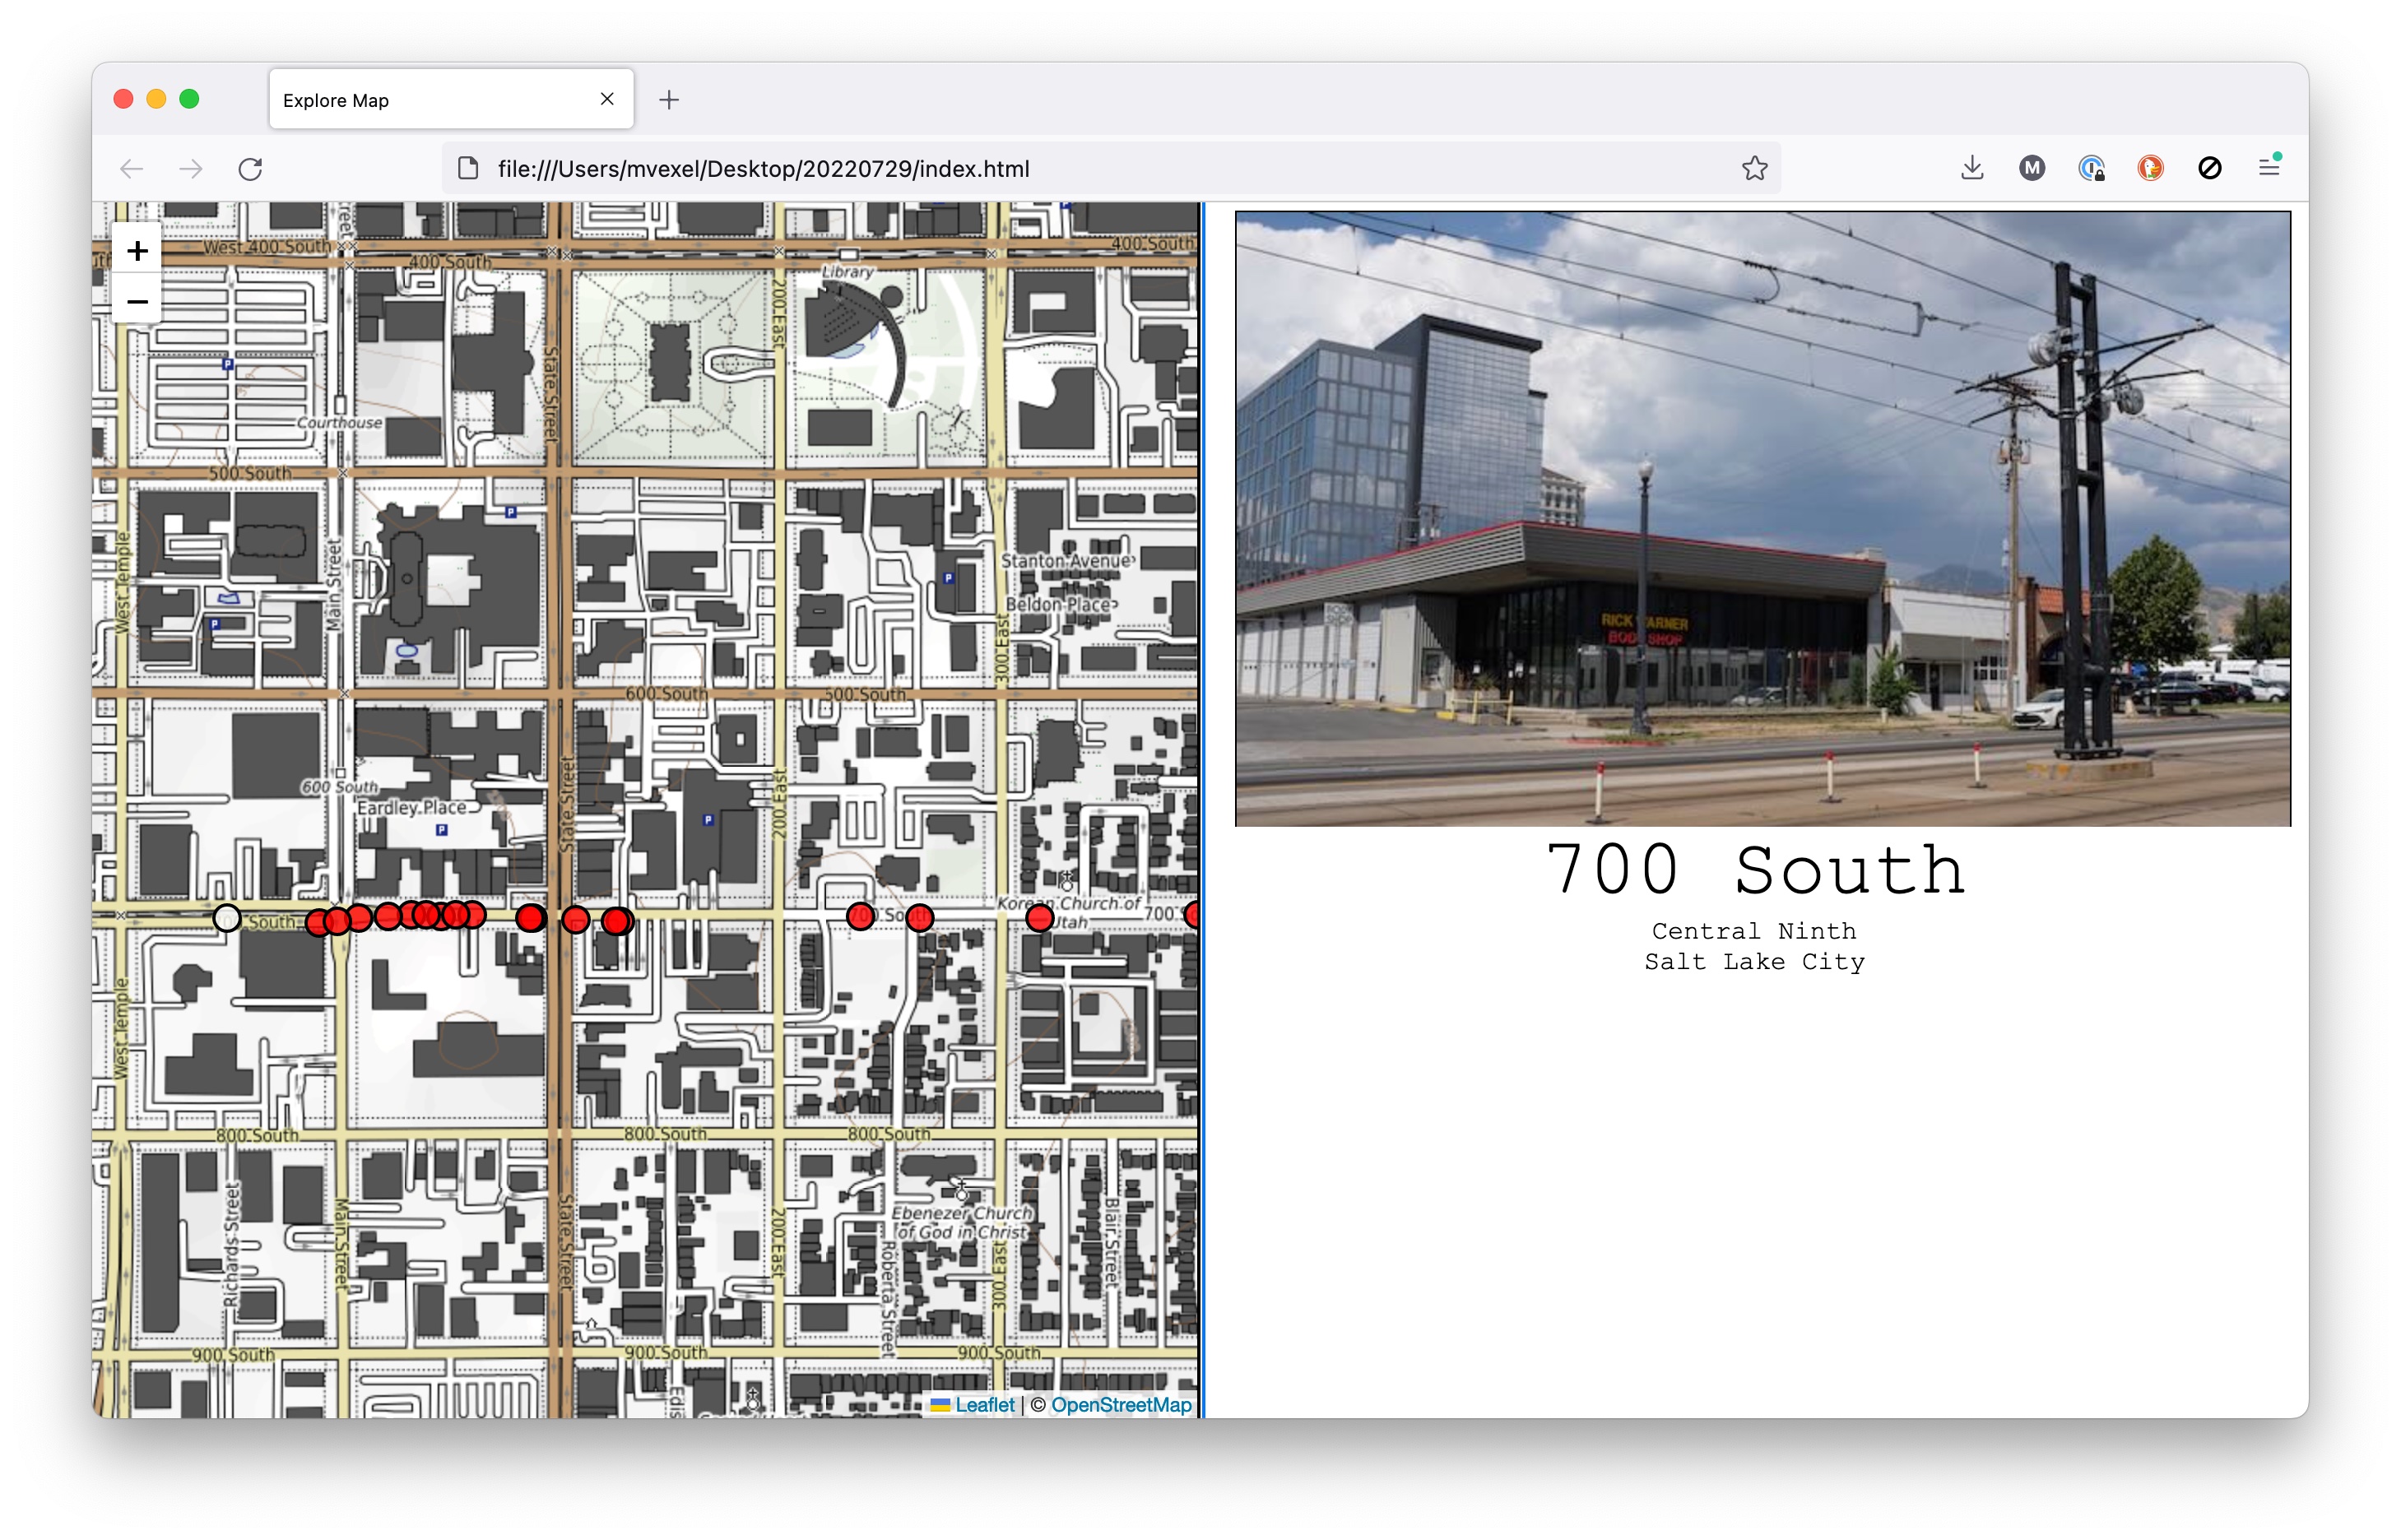Click the 'West 400 South' map label
The image size is (2401, 1540).
click(x=267, y=246)
